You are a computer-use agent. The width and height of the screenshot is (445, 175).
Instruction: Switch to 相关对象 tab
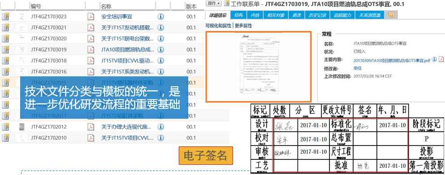click(276, 15)
